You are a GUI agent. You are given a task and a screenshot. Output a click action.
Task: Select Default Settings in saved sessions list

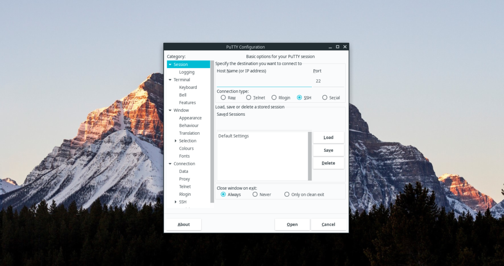pyautogui.click(x=234, y=136)
